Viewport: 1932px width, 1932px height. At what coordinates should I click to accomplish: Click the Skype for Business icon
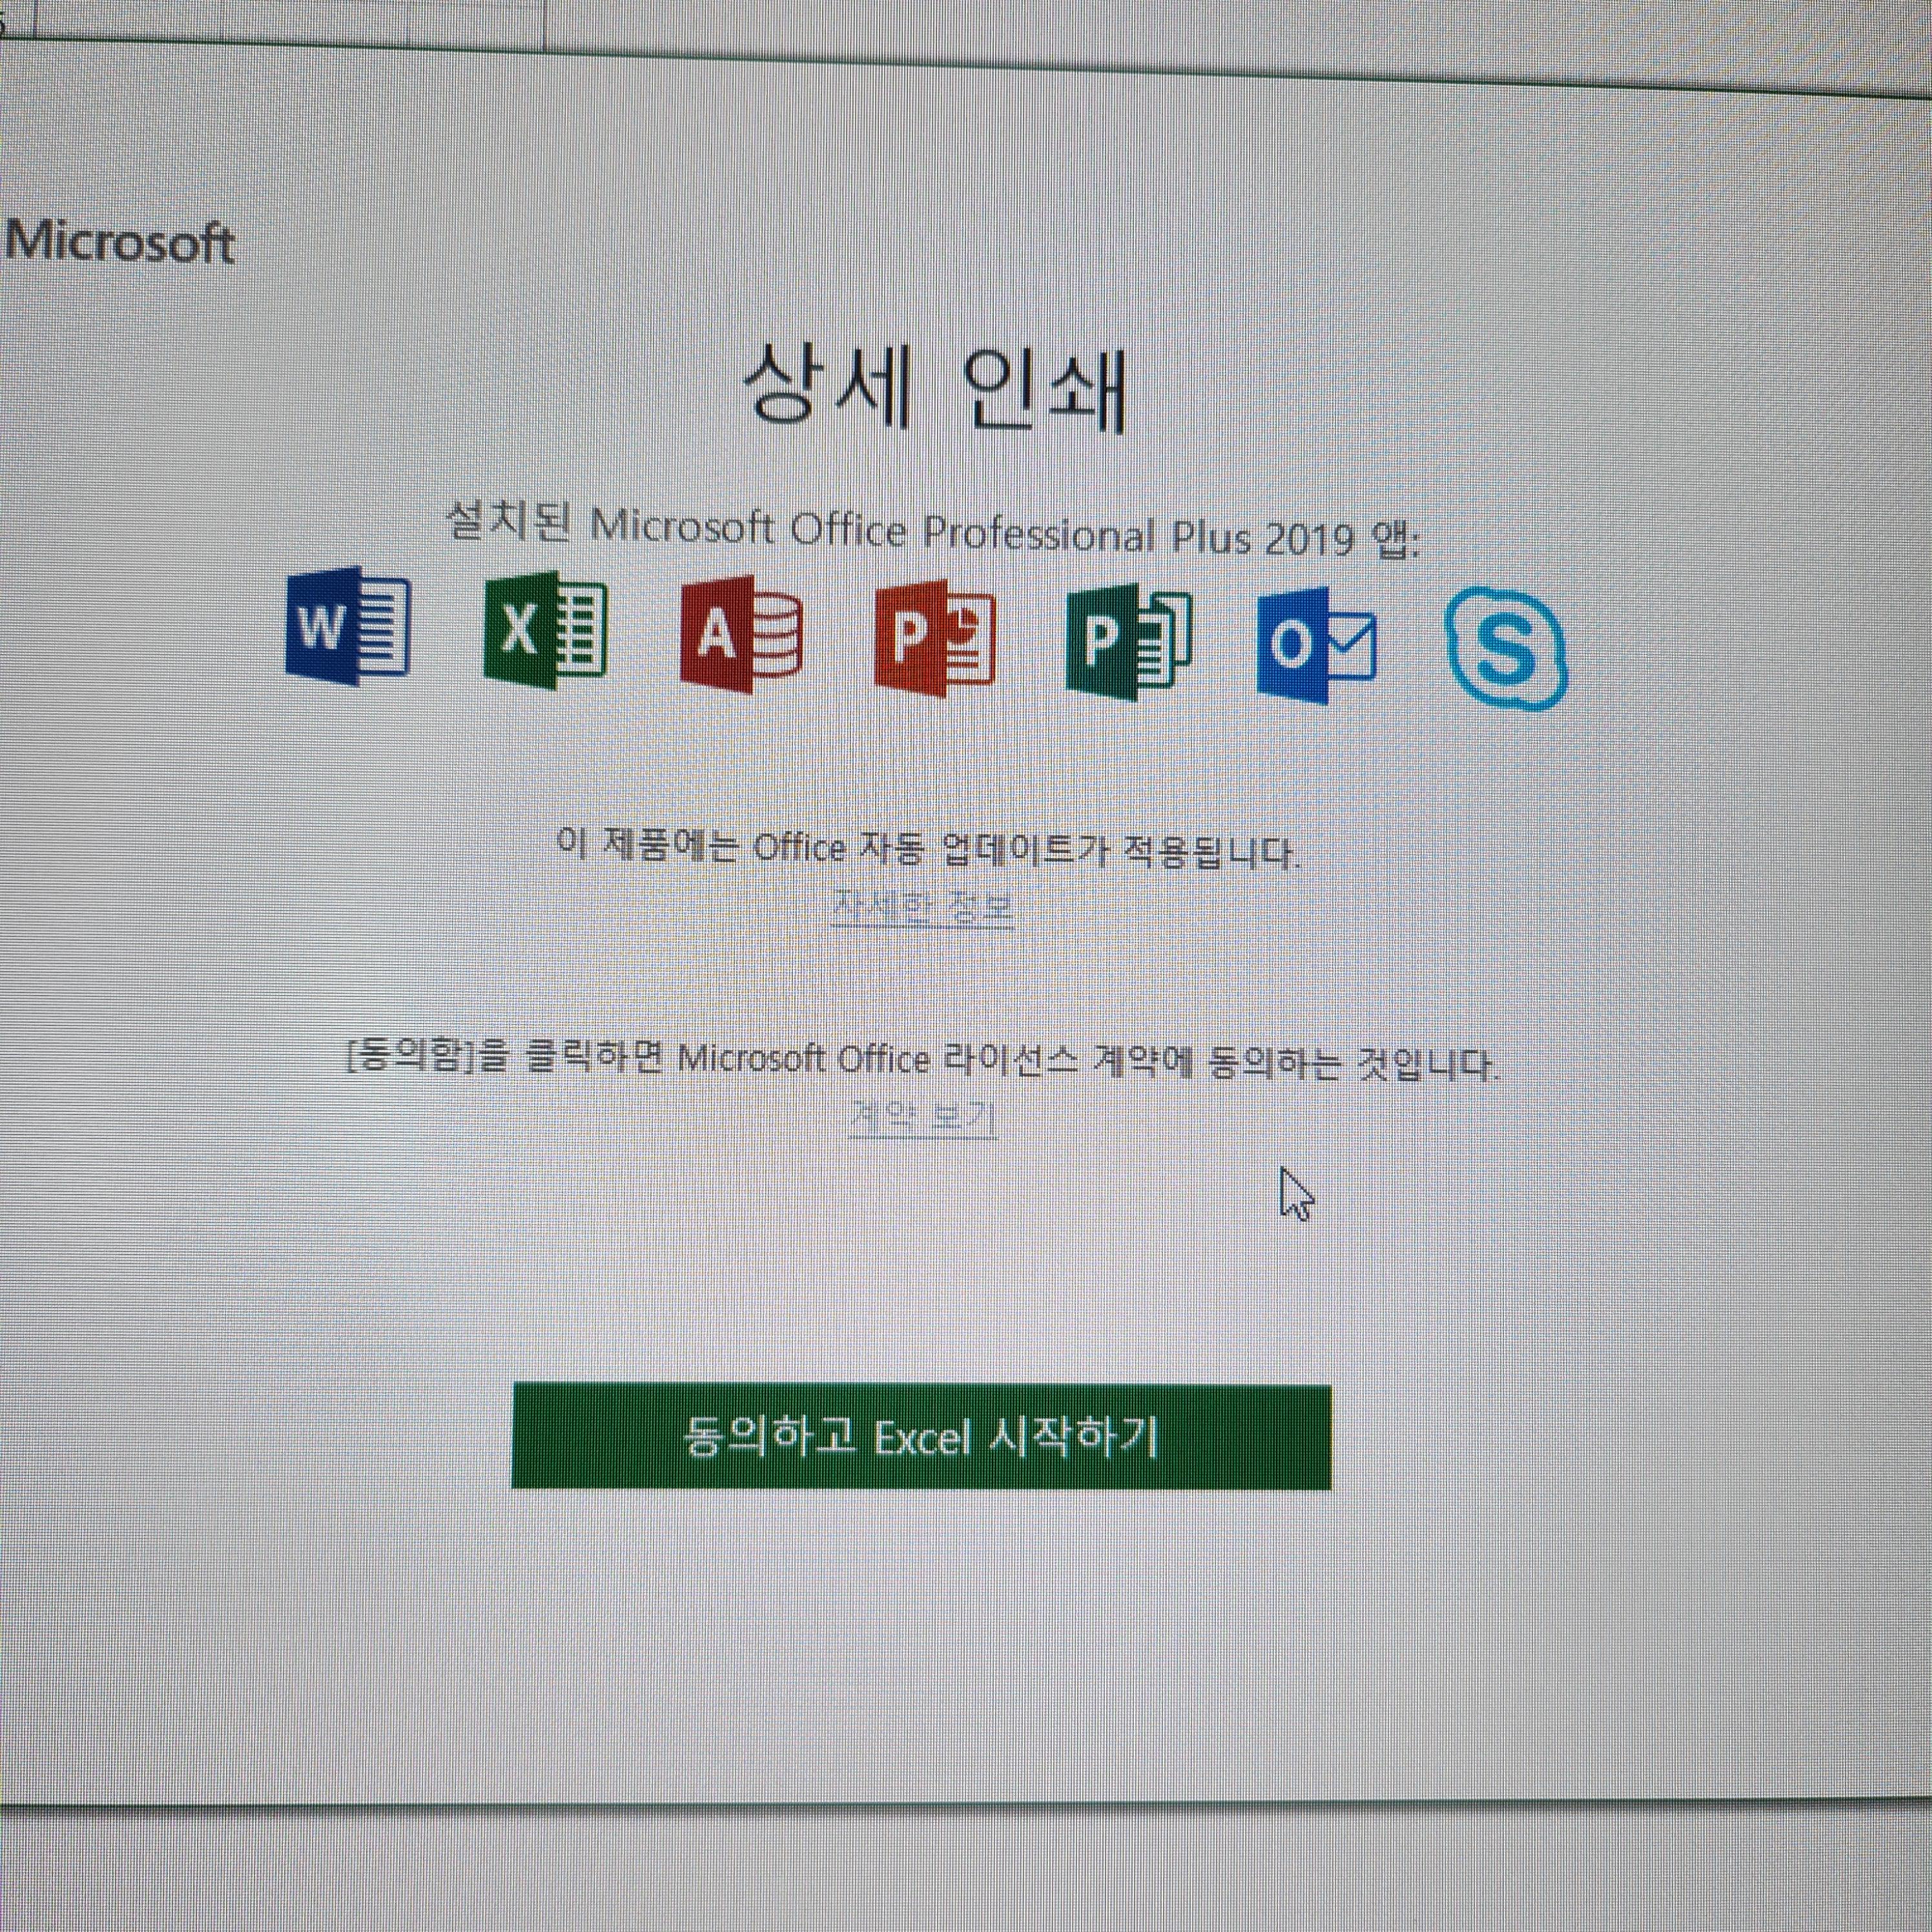pyautogui.click(x=1506, y=649)
